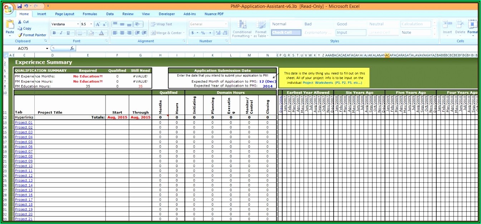Toggle Italic formatting
The width and height of the screenshot is (481, 224).
coord(61,33)
